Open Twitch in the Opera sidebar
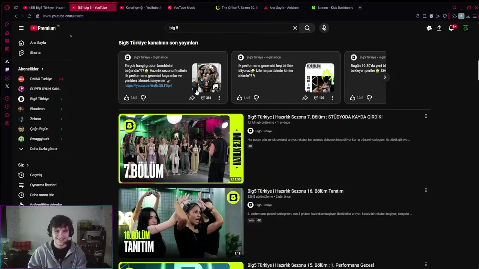479x269 pixels. coord(7,70)
